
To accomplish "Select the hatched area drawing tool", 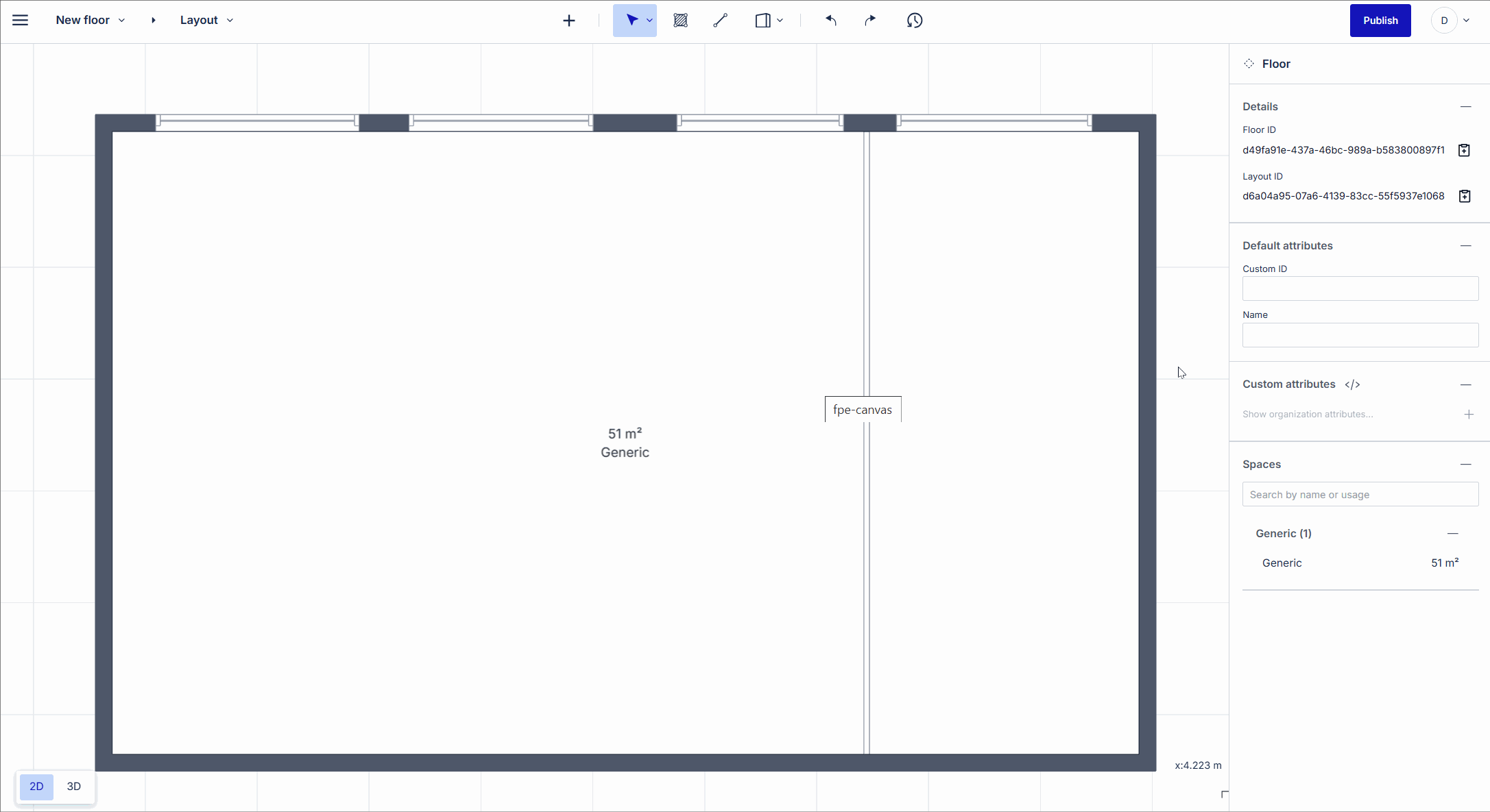I will click(680, 20).
